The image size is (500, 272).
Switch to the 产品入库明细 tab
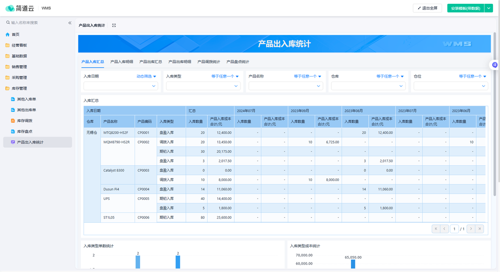[122, 62]
